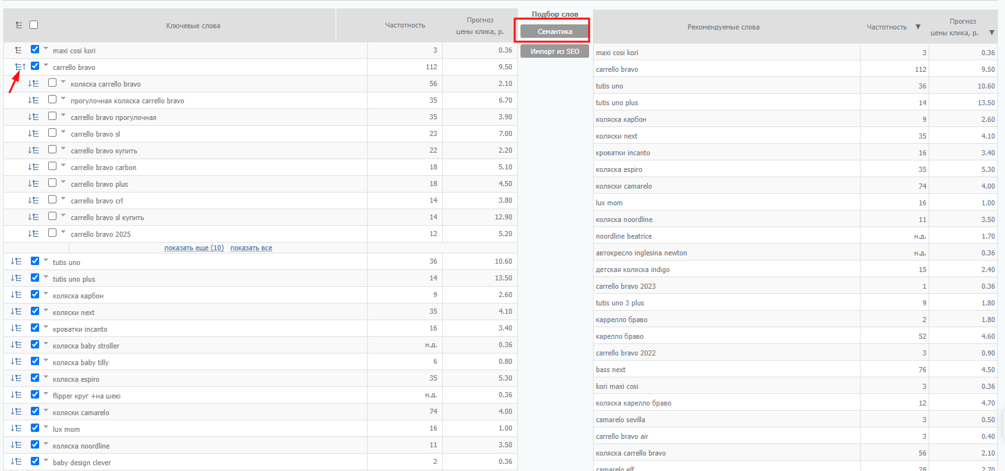Click the показать еще (10) link
Image resolution: width=1005 pixels, height=471 pixels.
[x=194, y=248]
